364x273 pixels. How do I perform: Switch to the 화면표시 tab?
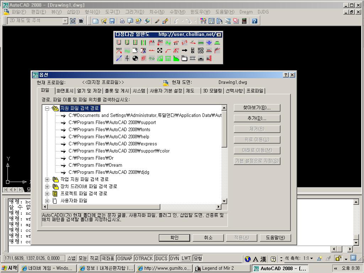[65, 91]
